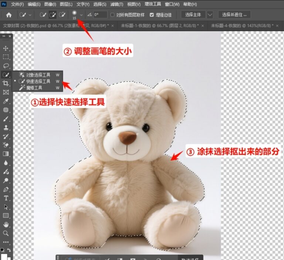The width and height of the screenshot is (284, 260).
Task: Select the Move tool
Action: coord(6,48)
